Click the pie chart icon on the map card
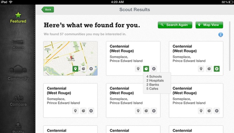 [x=83, y=69]
